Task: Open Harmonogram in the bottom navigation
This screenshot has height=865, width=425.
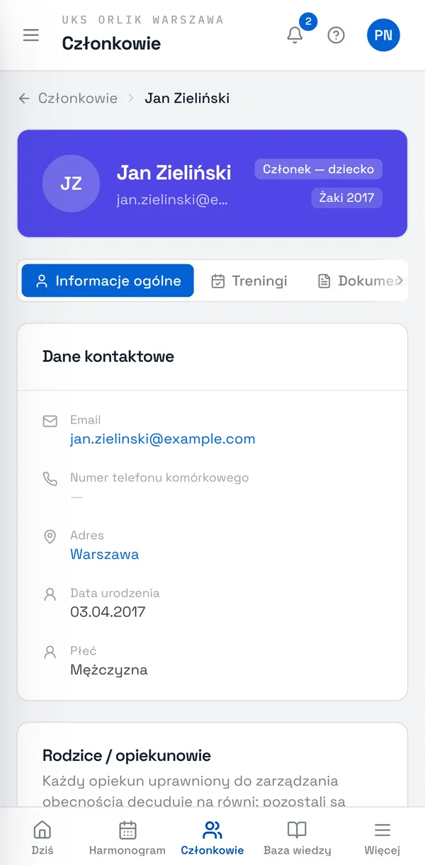Action: pos(127,838)
